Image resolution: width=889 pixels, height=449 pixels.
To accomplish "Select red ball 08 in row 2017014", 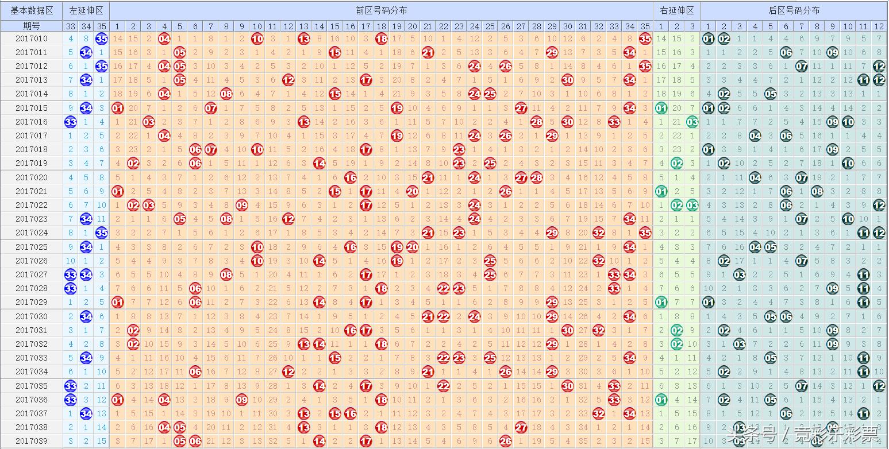I will click(x=226, y=94).
